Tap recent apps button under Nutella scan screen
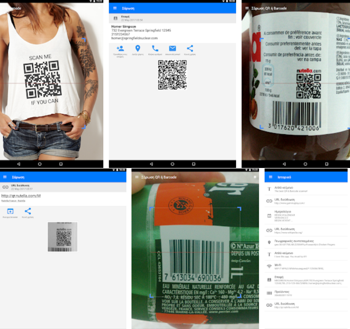This screenshot has height=329, width=350. [x=327, y=164]
